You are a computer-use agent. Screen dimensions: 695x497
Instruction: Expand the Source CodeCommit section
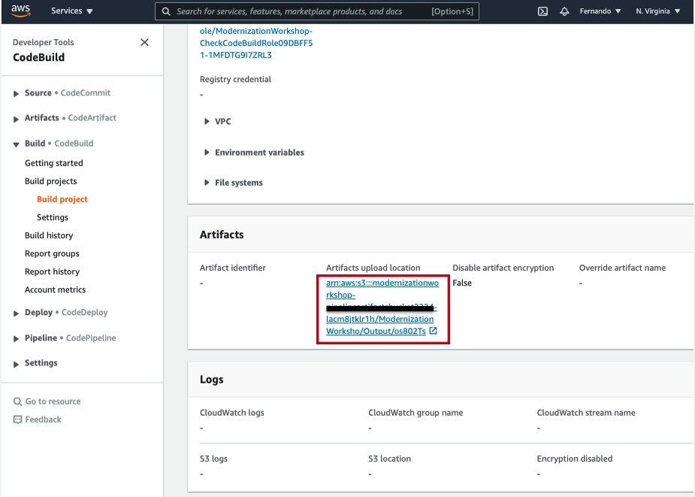16,94
